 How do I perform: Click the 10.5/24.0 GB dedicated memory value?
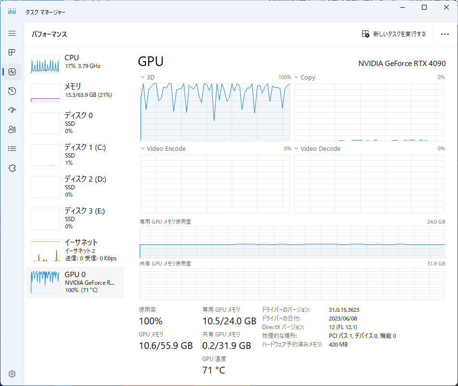click(x=229, y=321)
